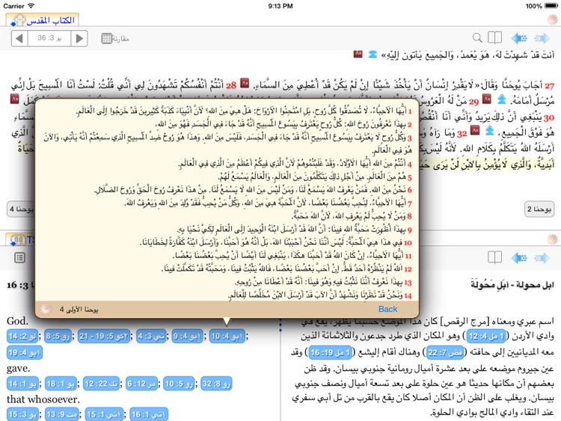
Task: Tap the list icon in lower toolbar
Action: coord(19,257)
